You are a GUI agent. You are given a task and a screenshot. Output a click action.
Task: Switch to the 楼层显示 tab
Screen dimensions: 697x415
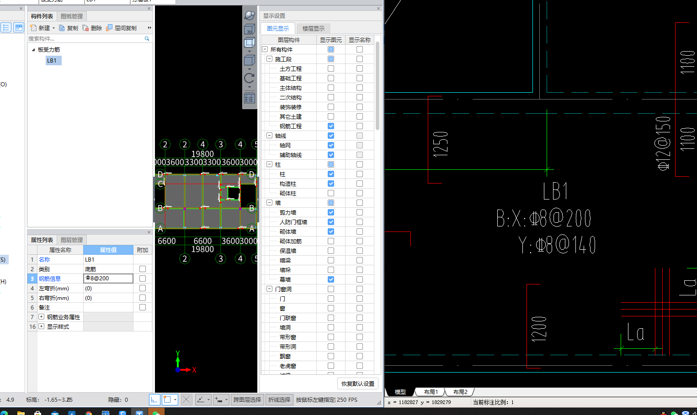314,28
